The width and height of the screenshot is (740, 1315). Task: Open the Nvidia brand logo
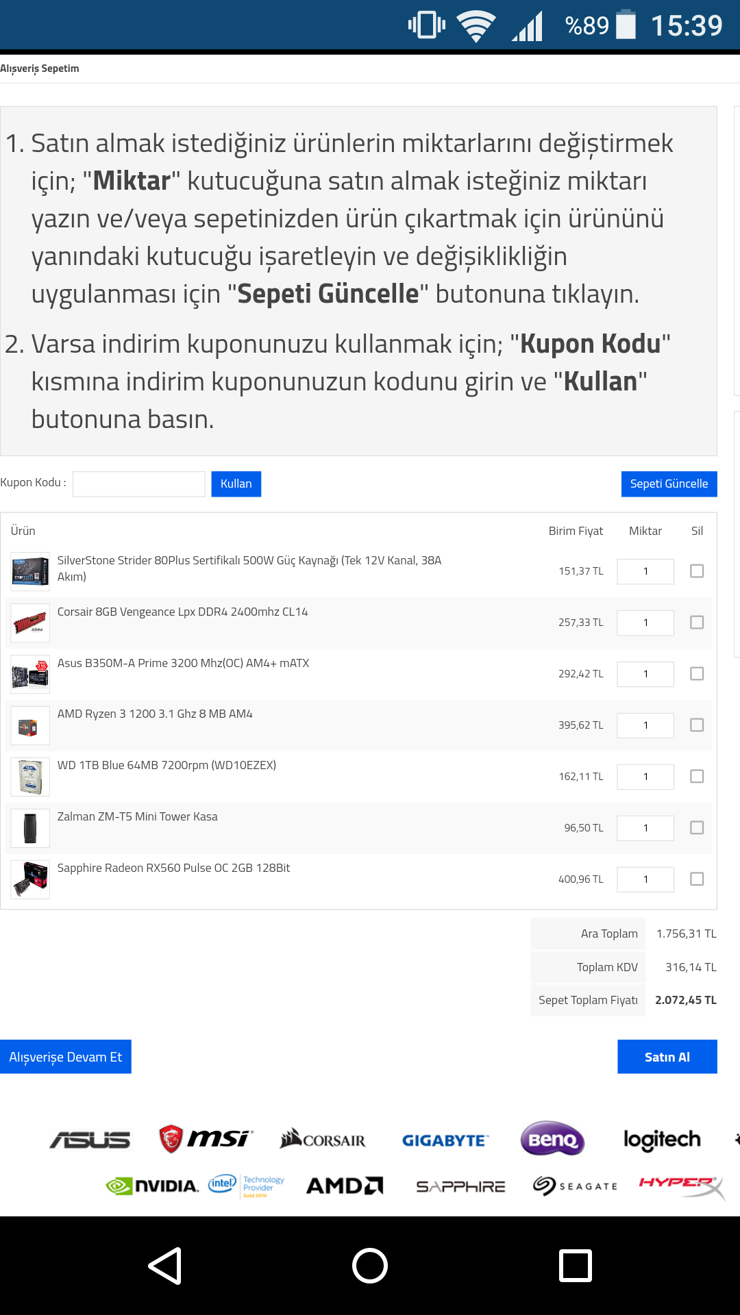(x=152, y=1186)
